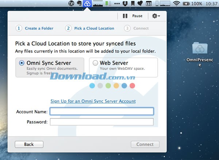Image resolution: width=219 pixels, height=160 pixels.
Task: Click the bookmark menu bar icon
Action: pyautogui.click(x=133, y=4)
